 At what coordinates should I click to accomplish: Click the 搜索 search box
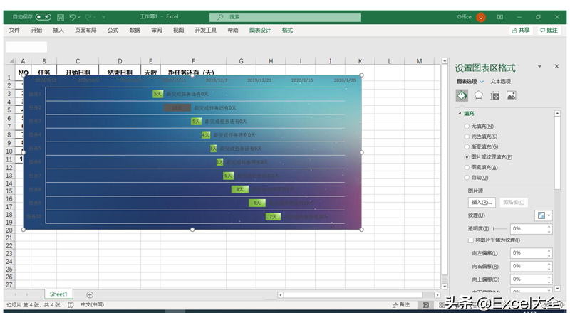point(285,17)
